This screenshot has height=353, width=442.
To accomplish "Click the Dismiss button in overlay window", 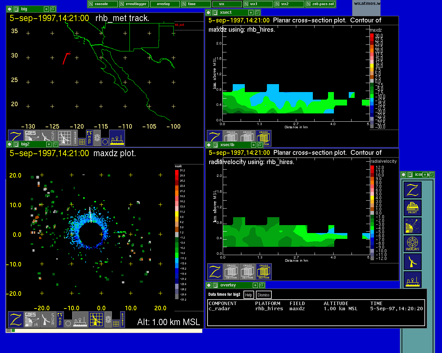I will (x=263, y=295).
